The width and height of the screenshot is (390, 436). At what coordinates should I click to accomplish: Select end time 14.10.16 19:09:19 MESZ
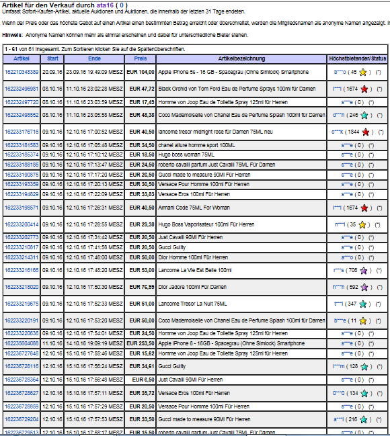[94, 343]
